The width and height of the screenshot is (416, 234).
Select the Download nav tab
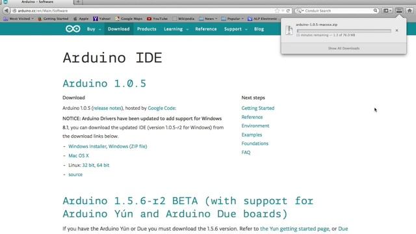(x=118, y=29)
